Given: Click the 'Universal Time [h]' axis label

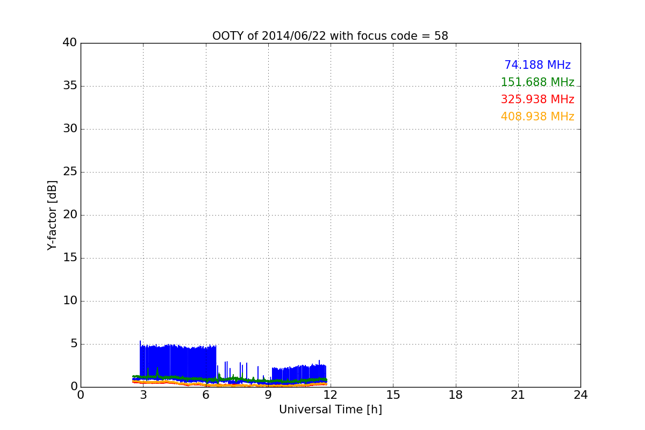Looking at the screenshot, I should pos(331,410).
